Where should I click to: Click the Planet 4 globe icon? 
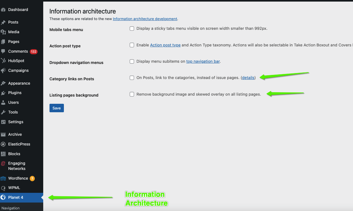click(x=3, y=198)
